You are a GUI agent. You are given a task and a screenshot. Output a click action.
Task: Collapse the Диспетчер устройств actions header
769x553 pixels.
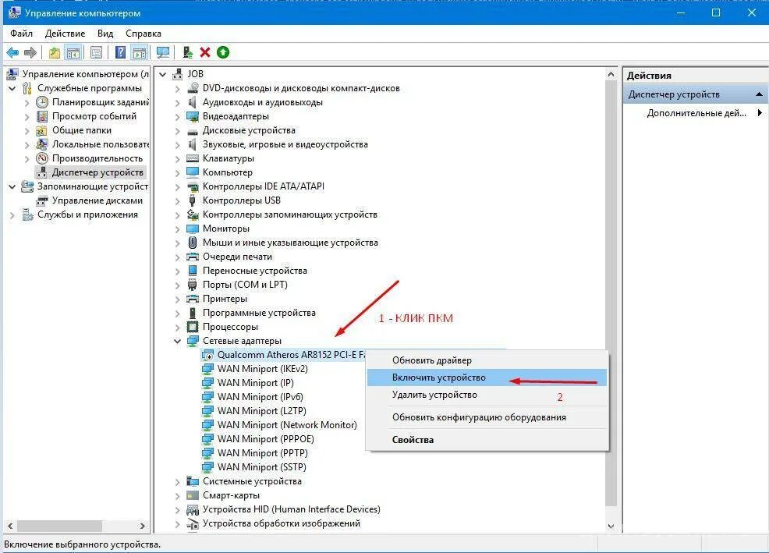coord(759,94)
